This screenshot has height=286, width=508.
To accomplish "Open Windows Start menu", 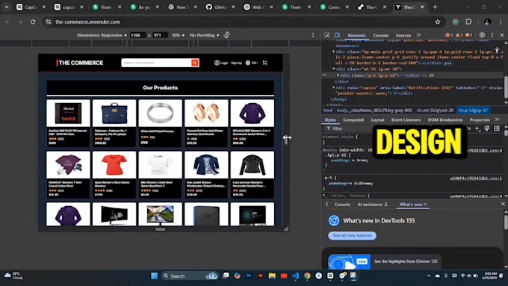I will click(154, 276).
